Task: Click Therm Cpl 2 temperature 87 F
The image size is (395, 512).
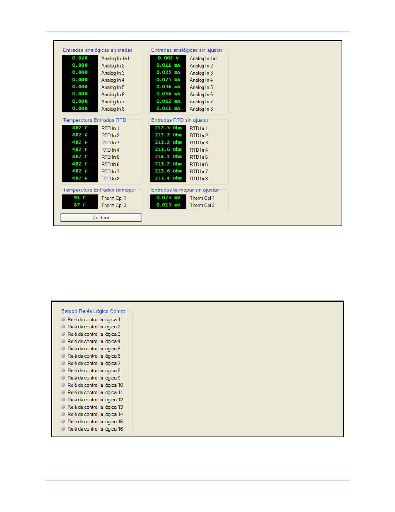Action: pos(80,205)
